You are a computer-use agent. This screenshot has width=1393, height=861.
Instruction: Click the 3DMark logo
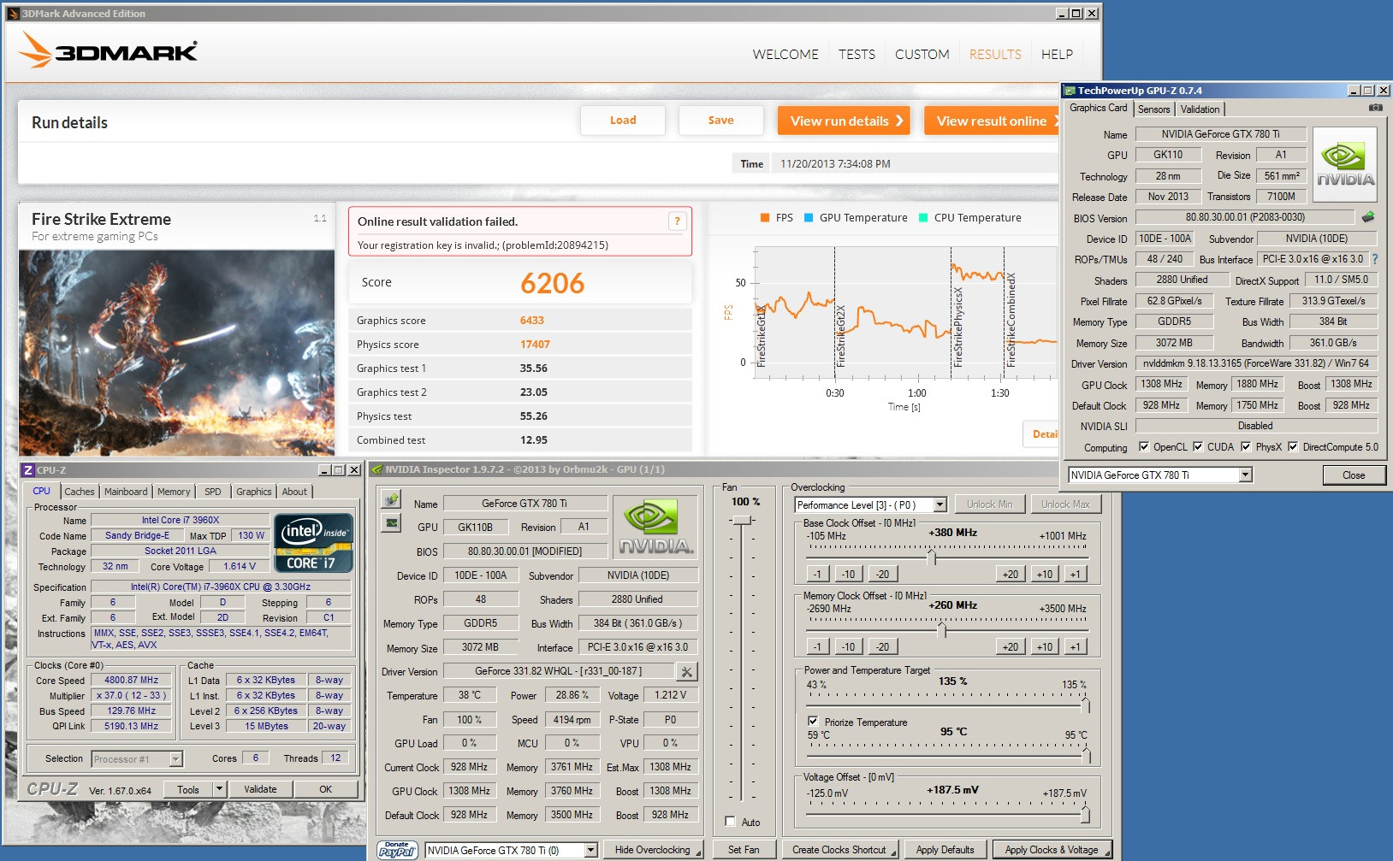pos(109,50)
